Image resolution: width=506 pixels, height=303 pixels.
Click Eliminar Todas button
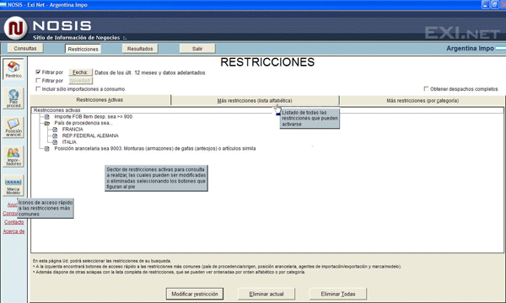point(338,294)
